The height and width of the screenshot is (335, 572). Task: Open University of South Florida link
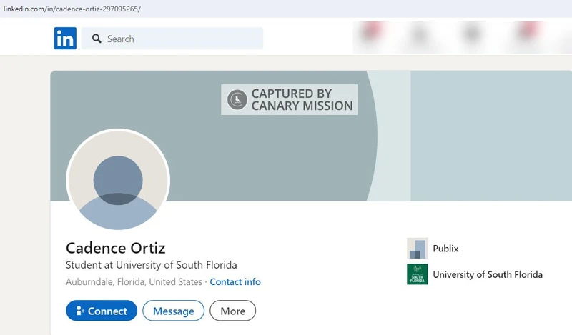click(488, 274)
